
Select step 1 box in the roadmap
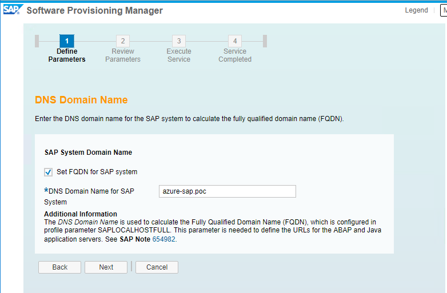click(67, 41)
